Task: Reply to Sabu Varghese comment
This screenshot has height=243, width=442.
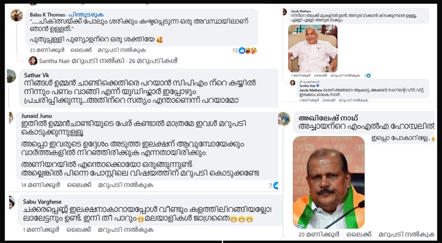Action: pos(126,230)
